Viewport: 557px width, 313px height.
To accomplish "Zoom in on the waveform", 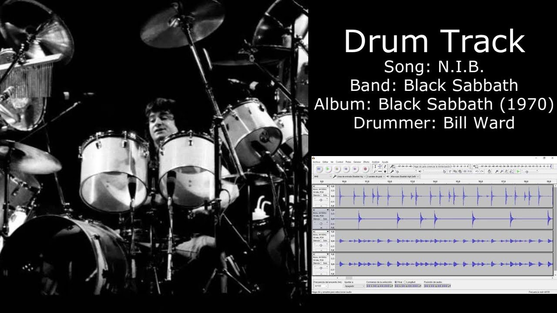I will [x=497, y=171].
